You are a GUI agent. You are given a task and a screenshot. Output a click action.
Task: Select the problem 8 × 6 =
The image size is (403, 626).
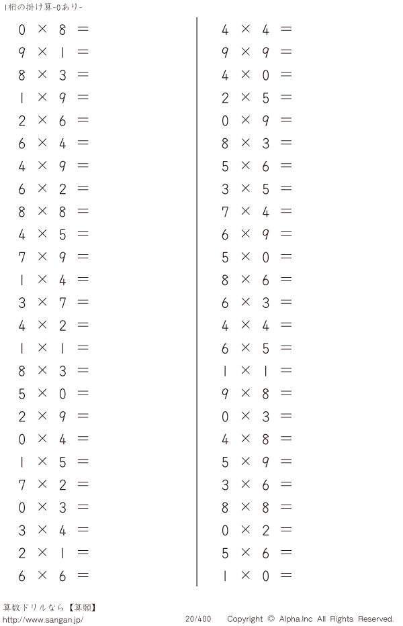[x=257, y=280]
